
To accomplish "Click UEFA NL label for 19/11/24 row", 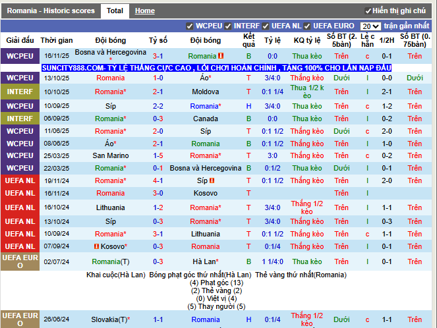I will (x=20, y=180).
